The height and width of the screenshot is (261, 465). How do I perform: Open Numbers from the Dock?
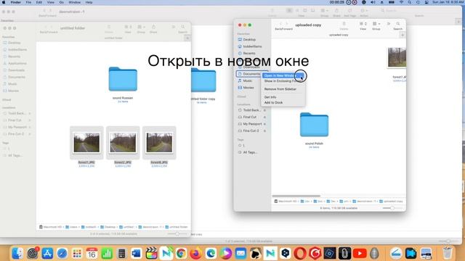[107, 253]
